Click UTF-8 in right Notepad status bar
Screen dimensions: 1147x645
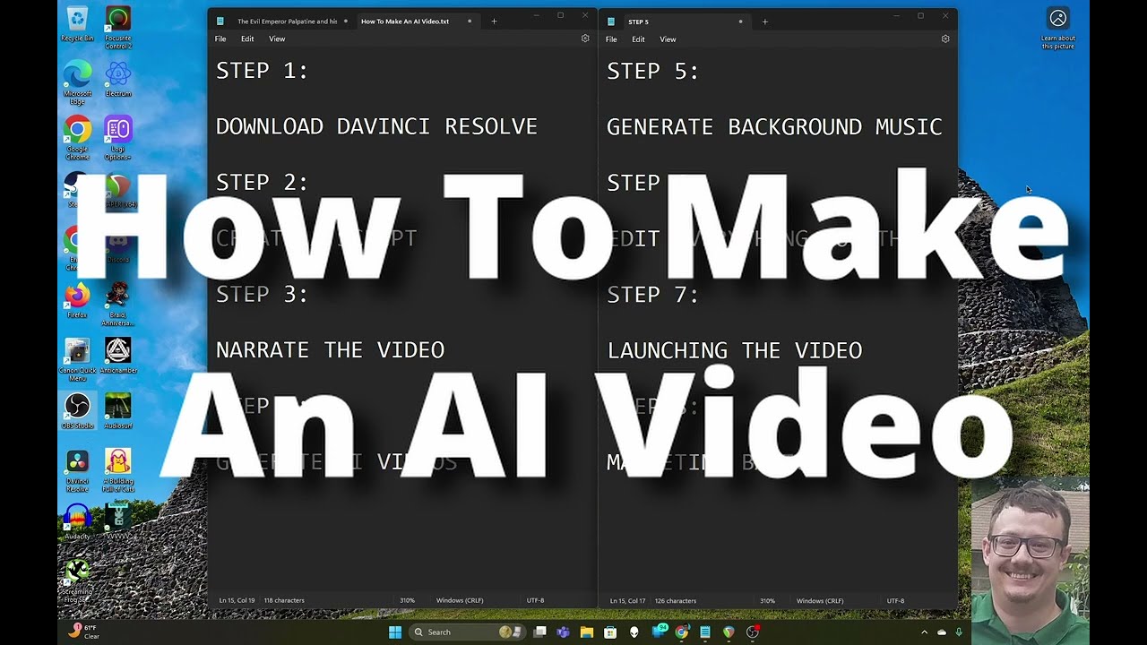click(895, 600)
